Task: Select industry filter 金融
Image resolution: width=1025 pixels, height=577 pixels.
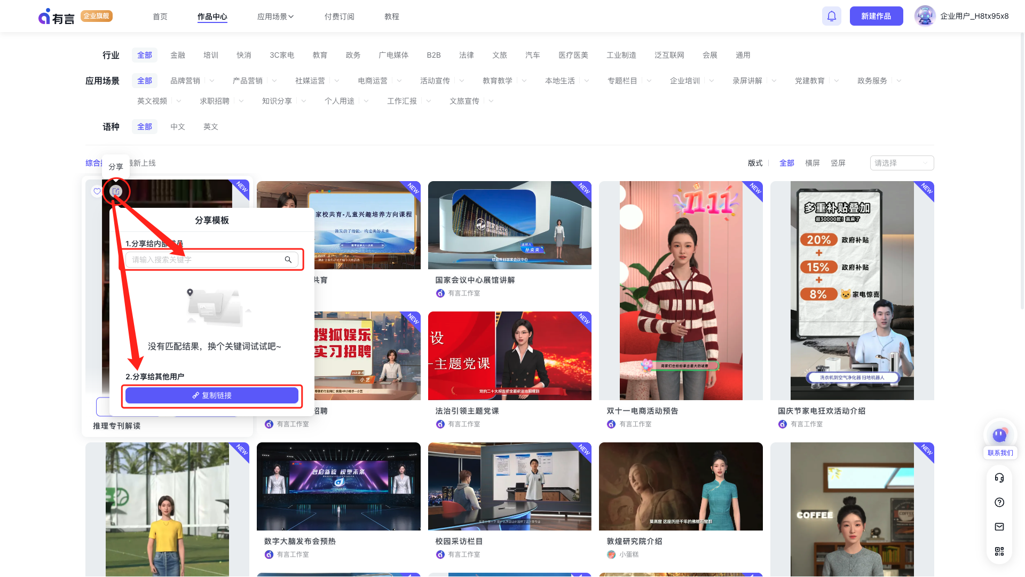Action: tap(178, 55)
